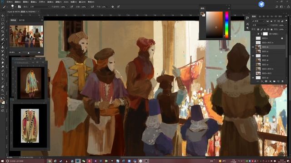Image resolution: width=291 pixels, height=163 pixels.
Task: Select the Clone Stamp tool
Action: click(3, 47)
